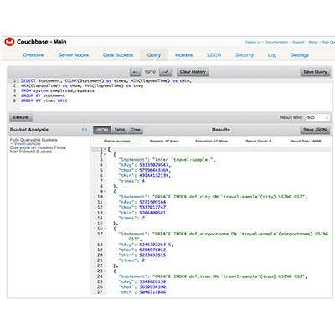Click the tMax value on line 12

[152, 208]
